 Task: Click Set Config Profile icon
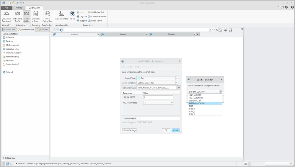coord(18,17)
